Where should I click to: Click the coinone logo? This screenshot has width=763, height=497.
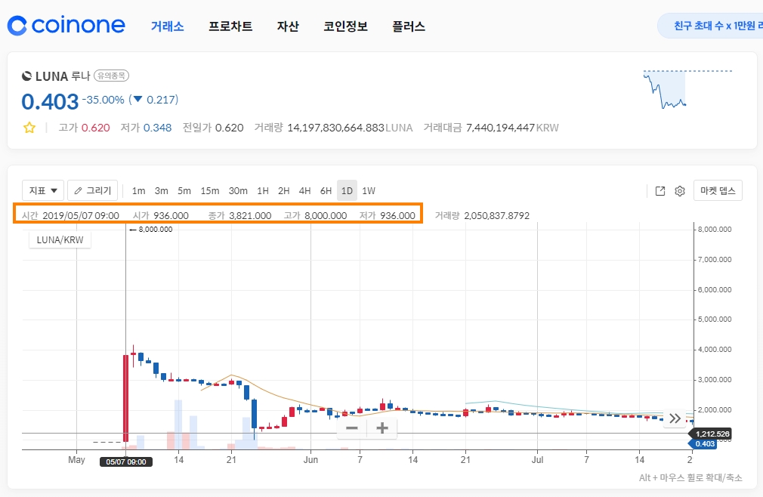click(66, 26)
